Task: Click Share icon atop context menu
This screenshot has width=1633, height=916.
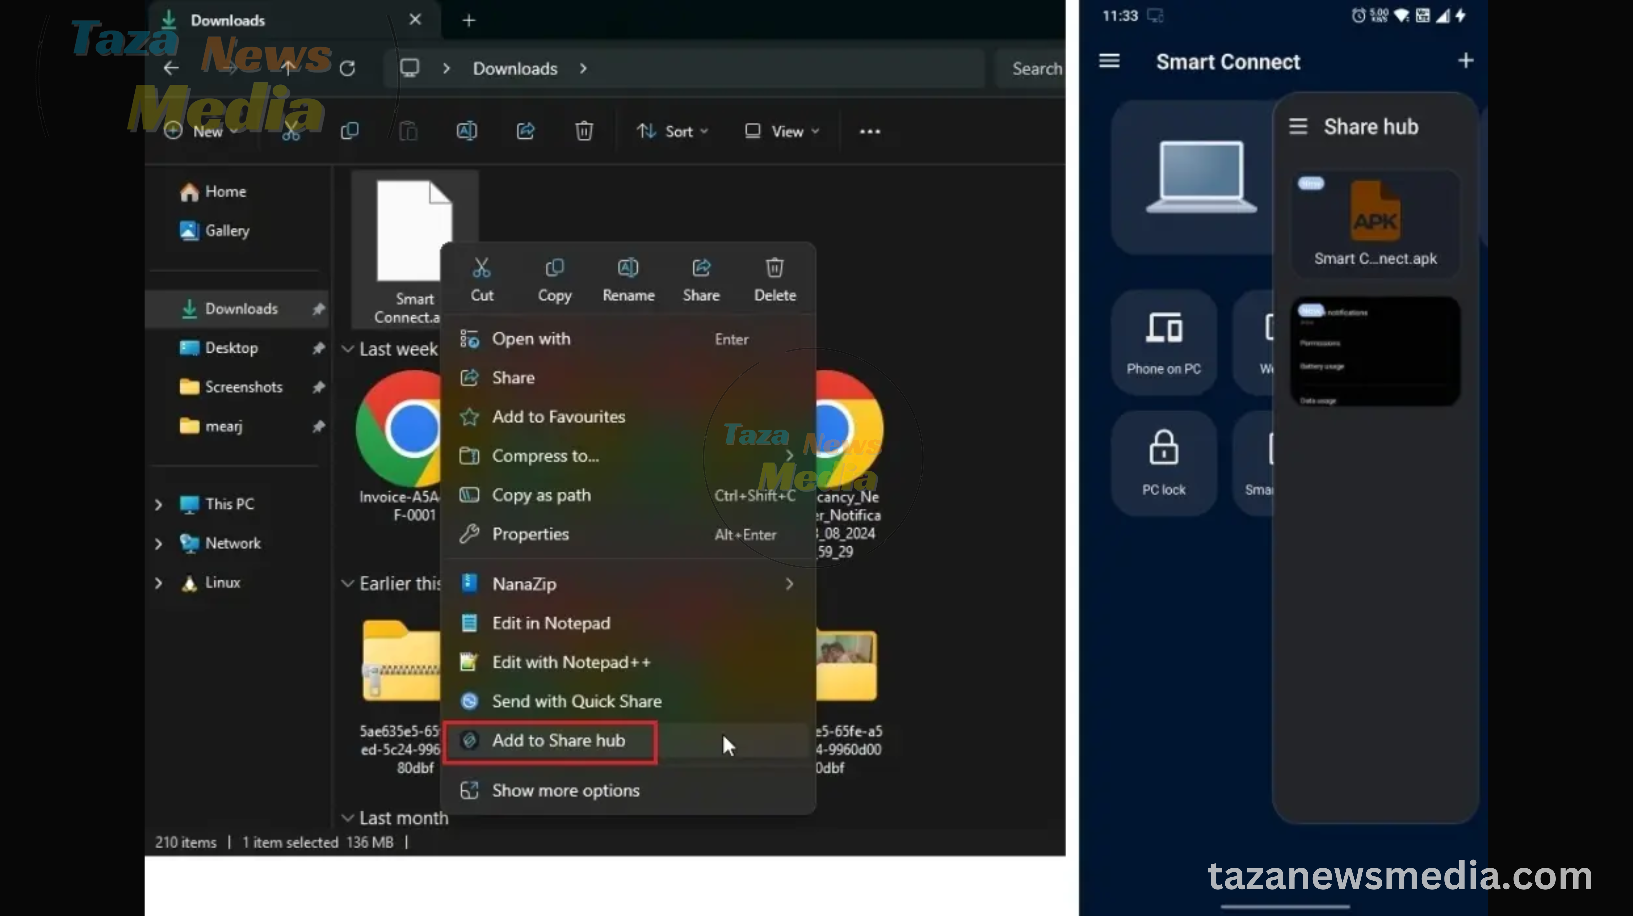Action: point(701,280)
